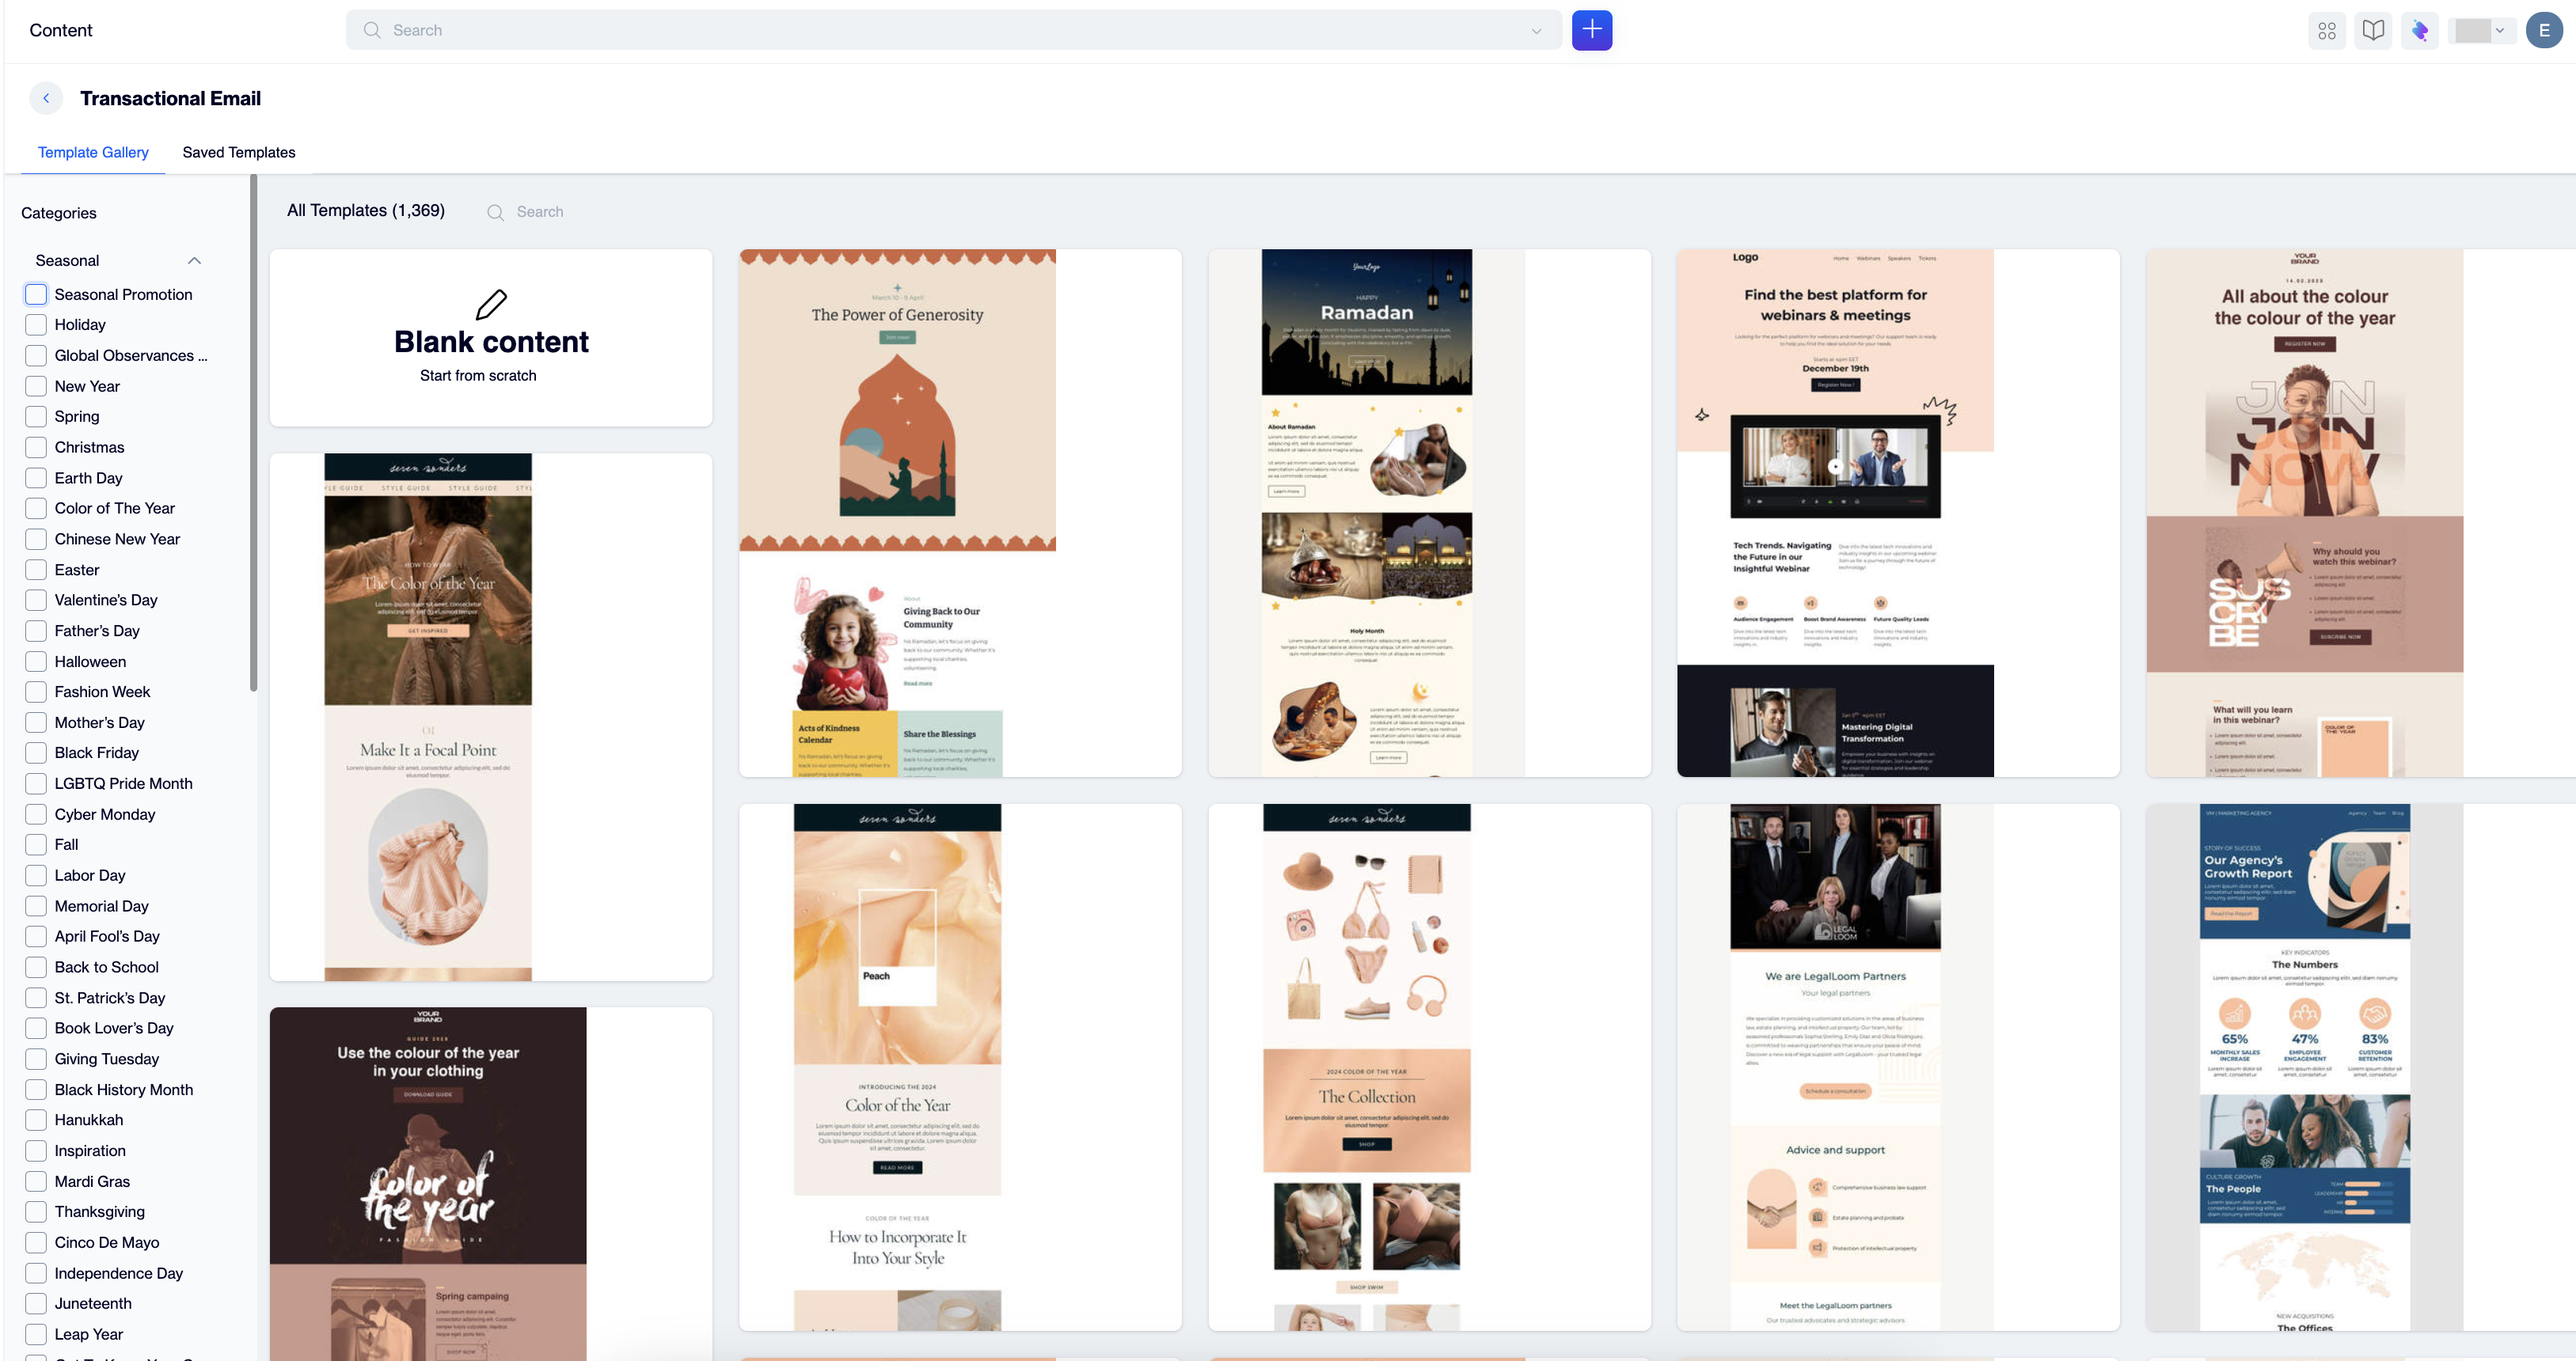Go back with the left arrow icon
The width and height of the screenshot is (2576, 1361).
pyautogui.click(x=46, y=98)
